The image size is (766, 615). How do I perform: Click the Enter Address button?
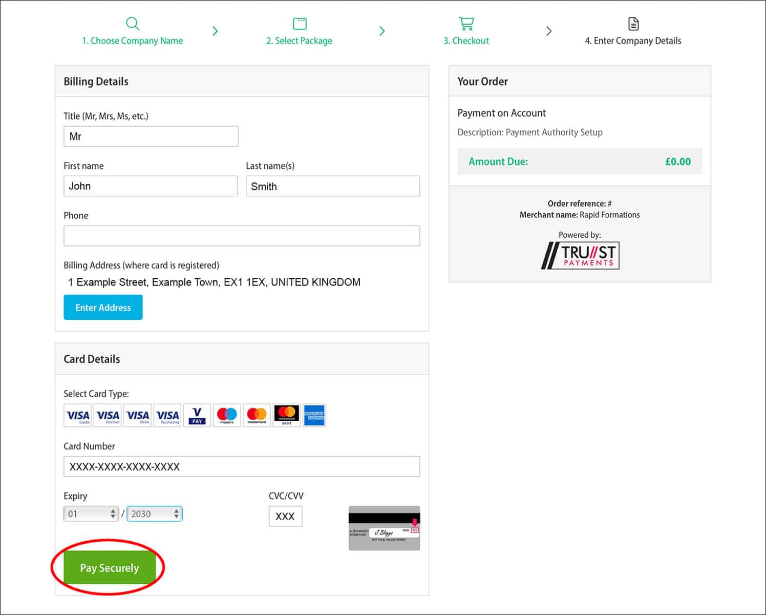[x=103, y=307]
